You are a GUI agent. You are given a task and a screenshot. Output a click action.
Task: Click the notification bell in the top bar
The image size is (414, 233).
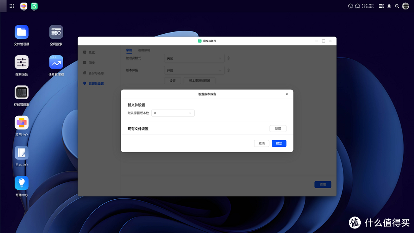point(388,6)
